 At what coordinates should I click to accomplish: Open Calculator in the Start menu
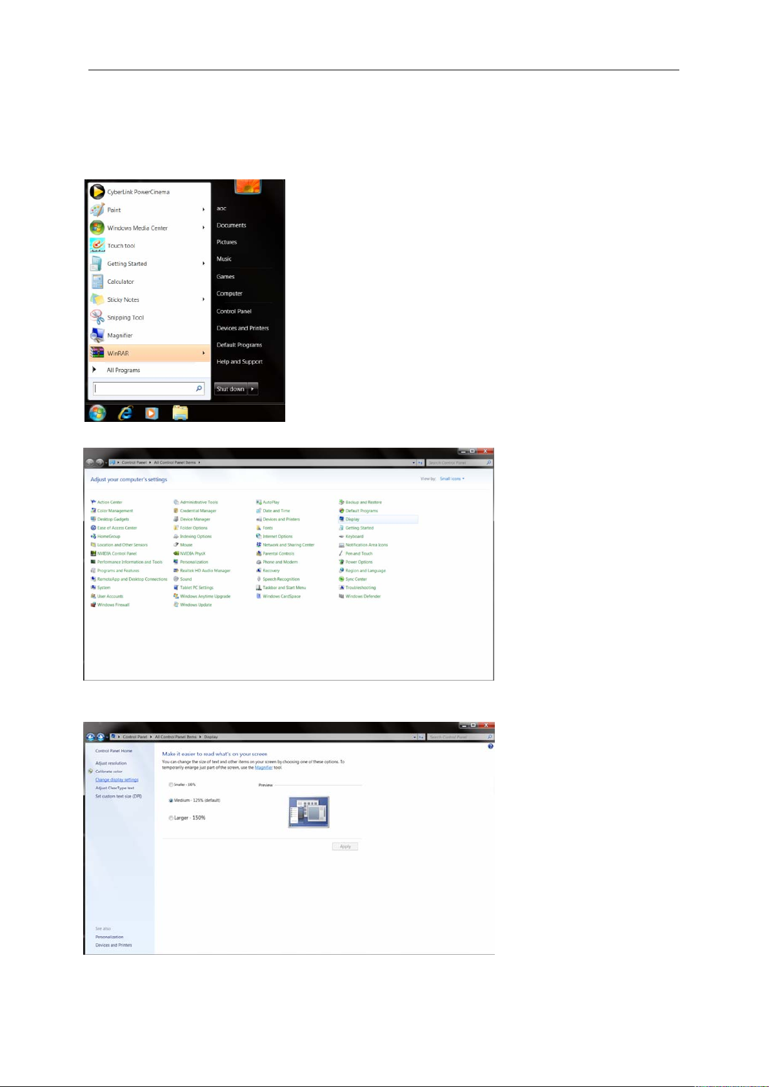tap(120, 282)
